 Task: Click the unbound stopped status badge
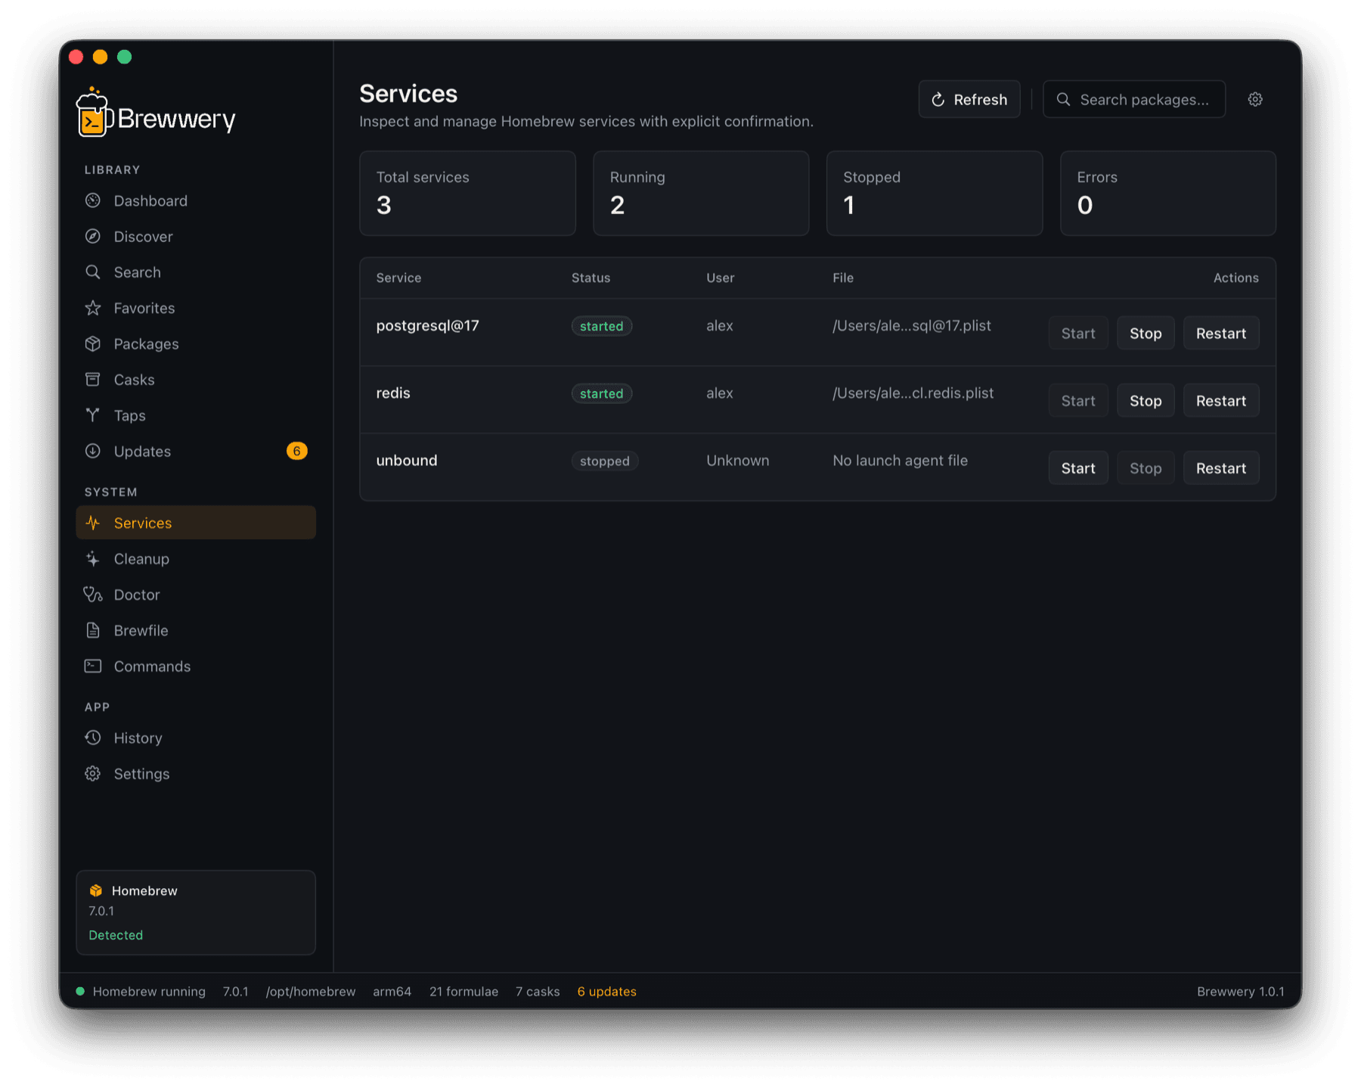tap(605, 461)
